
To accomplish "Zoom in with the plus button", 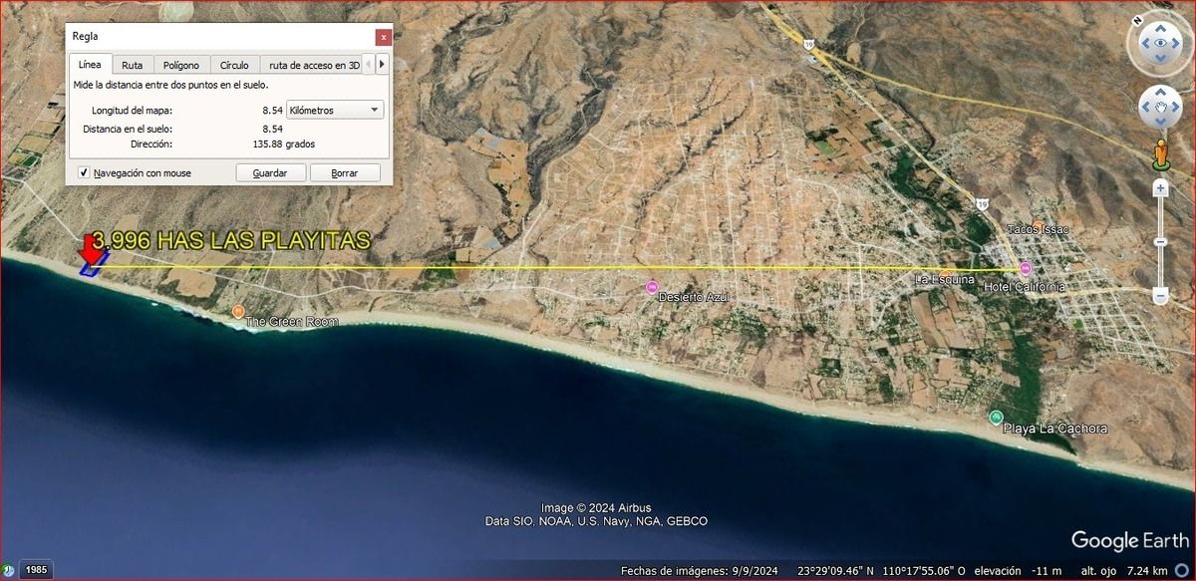I will [x=1160, y=187].
